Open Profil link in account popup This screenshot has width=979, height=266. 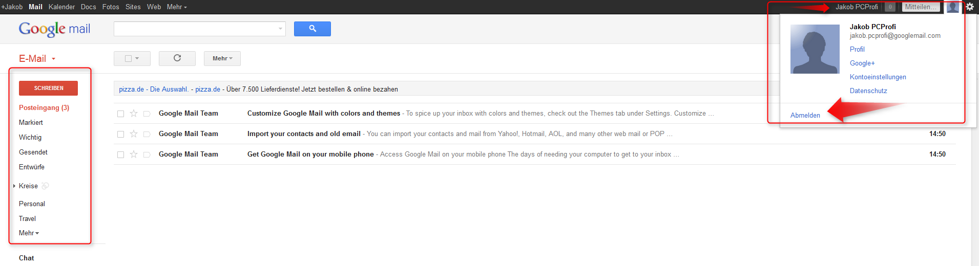pyautogui.click(x=857, y=49)
